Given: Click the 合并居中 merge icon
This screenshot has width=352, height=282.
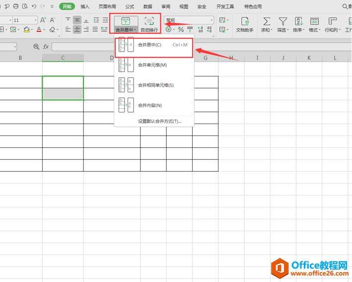Looking at the screenshot, I should [126, 21].
